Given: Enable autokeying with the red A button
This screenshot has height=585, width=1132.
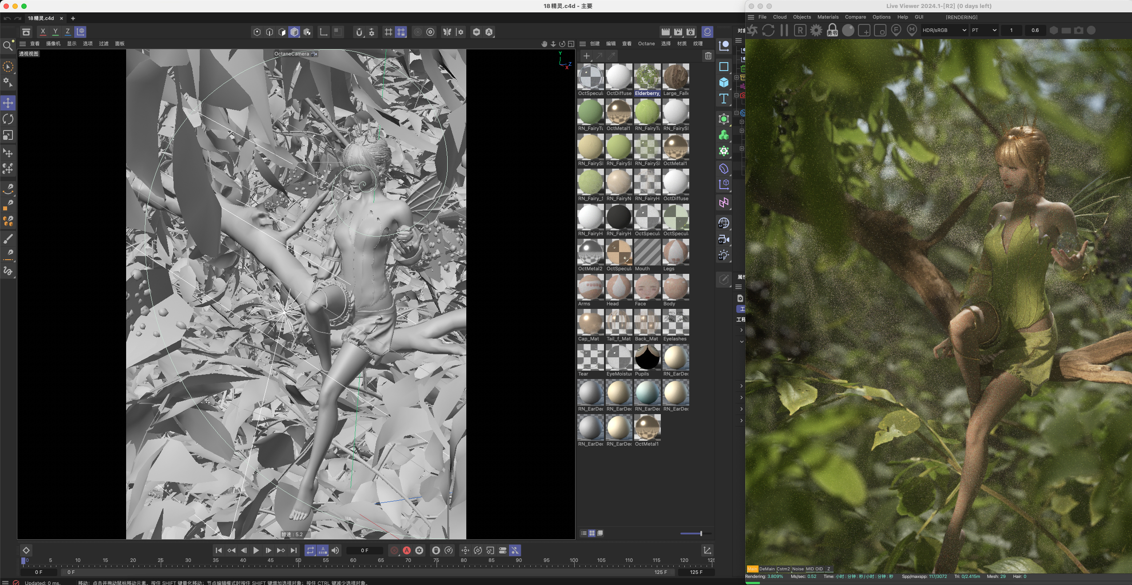Looking at the screenshot, I should (x=407, y=550).
